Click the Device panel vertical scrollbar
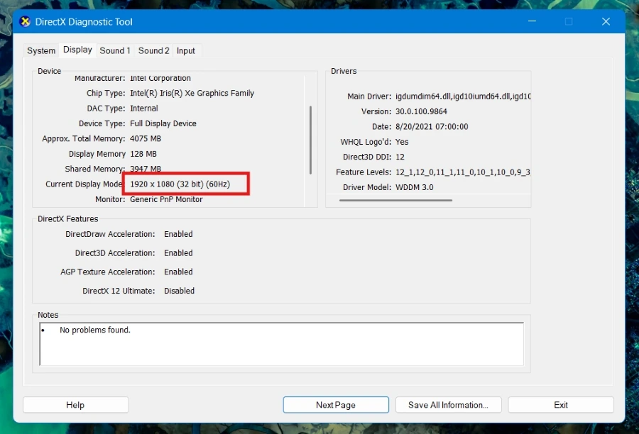Viewport: 639px width, 434px height. 310,140
